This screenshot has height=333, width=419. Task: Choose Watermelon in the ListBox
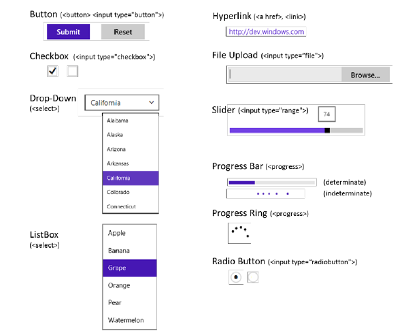tap(130, 320)
